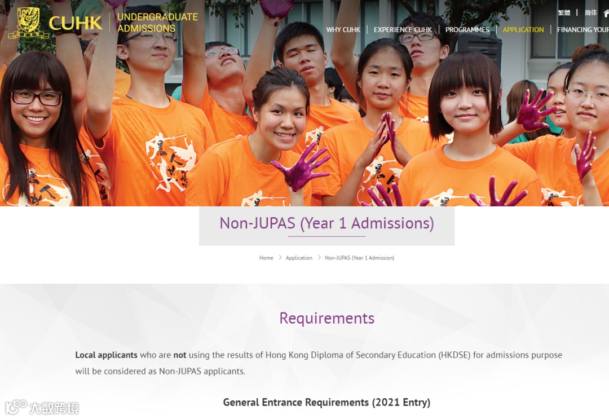Click the CUHK yellow wordmark

pos(76,23)
